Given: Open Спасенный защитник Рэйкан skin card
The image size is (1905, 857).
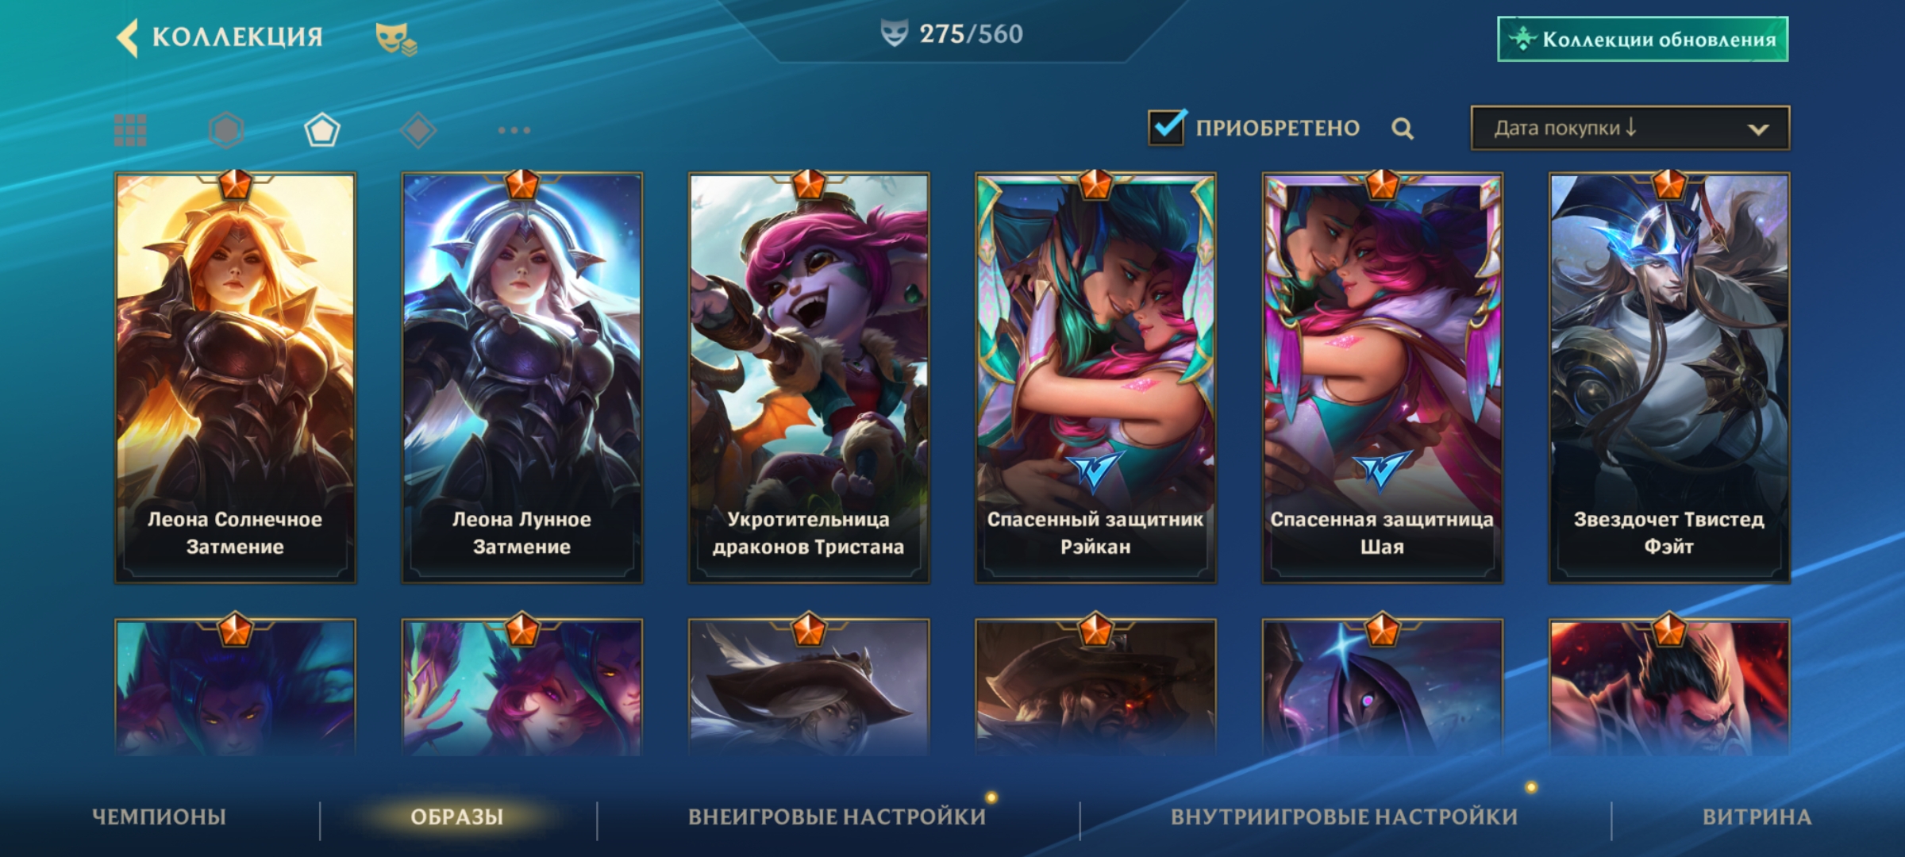Looking at the screenshot, I should 1095,378.
